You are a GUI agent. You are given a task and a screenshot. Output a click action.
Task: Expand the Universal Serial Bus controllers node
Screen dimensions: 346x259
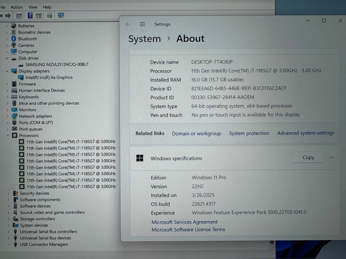(x=9, y=232)
